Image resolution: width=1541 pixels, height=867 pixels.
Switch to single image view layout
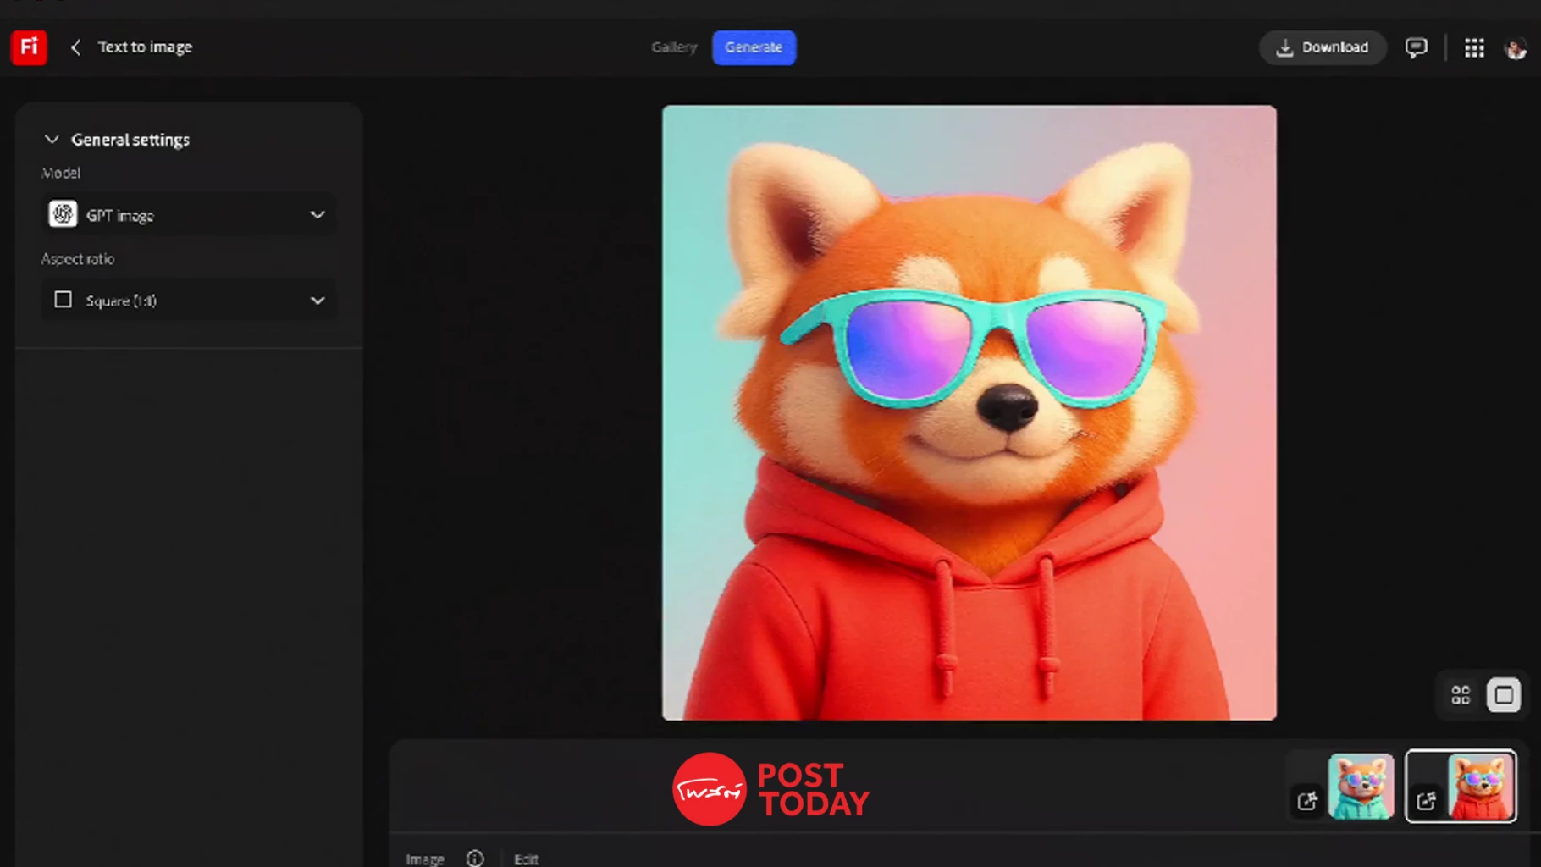point(1504,695)
